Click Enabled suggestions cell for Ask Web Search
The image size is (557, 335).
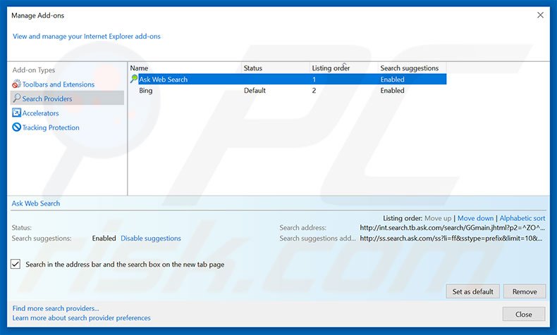392,80
